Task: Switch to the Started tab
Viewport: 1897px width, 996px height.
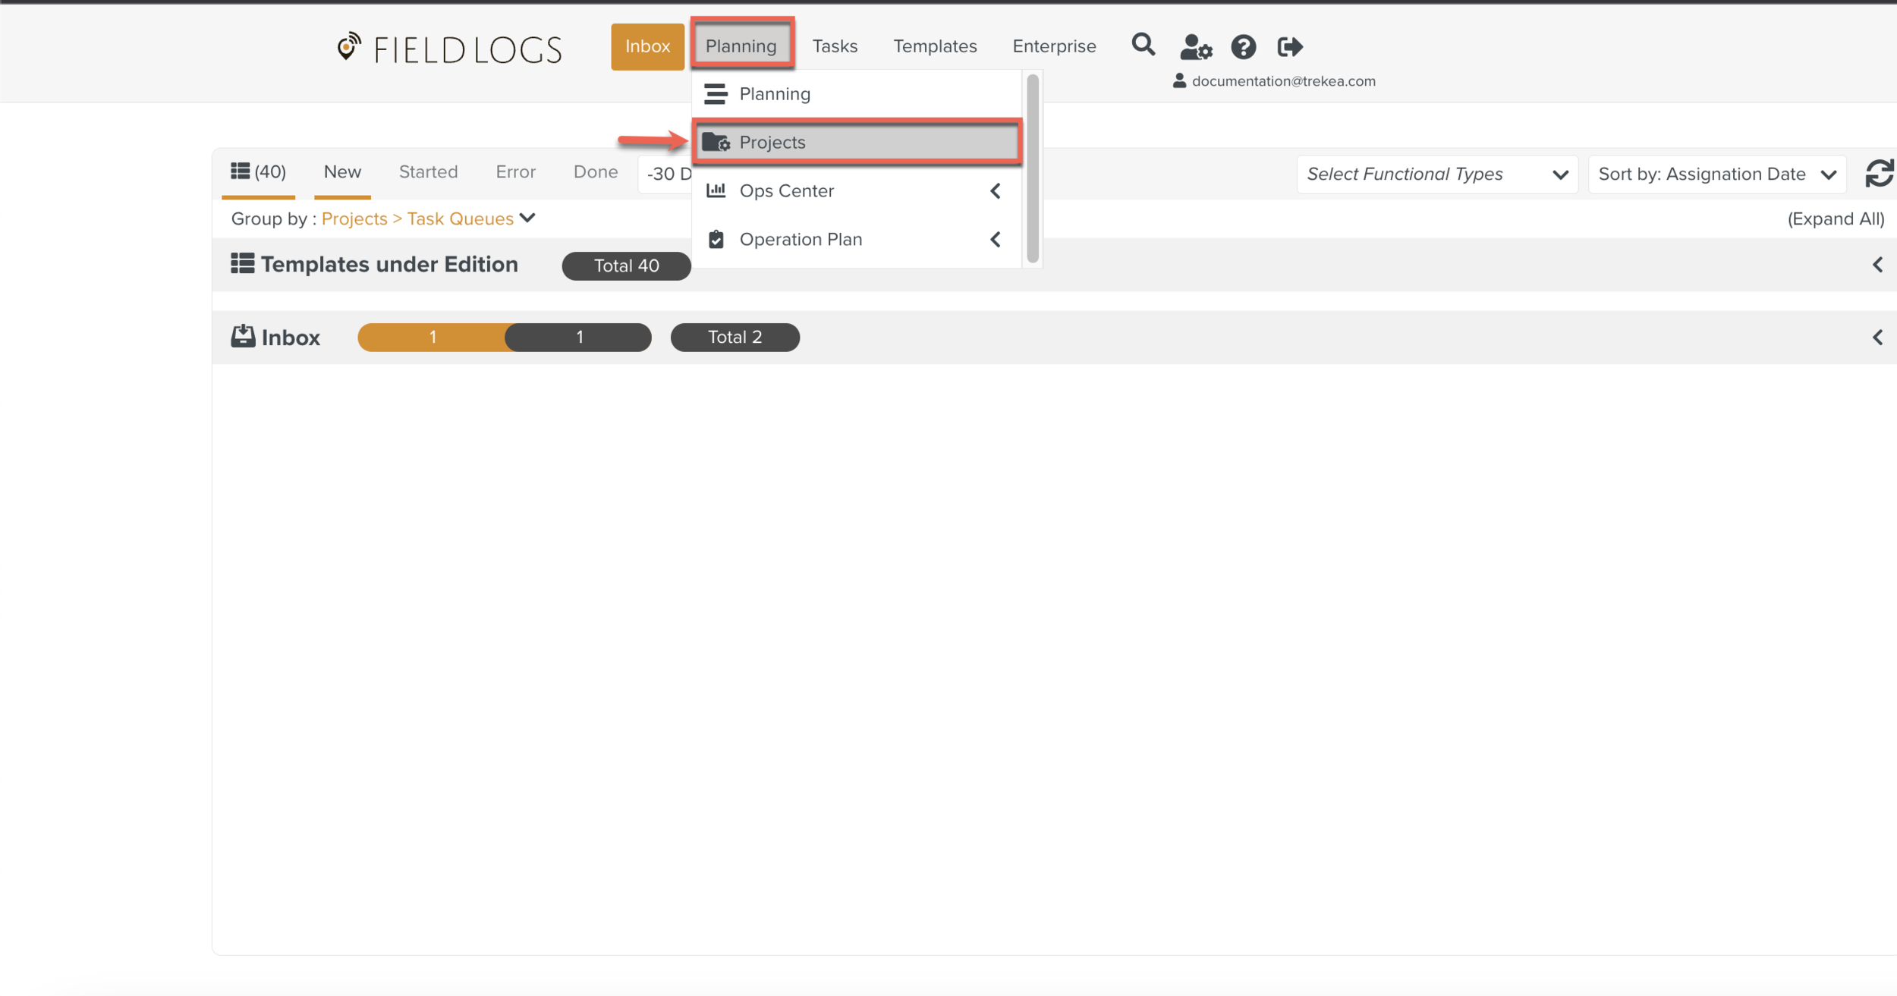Action: (x=428, y=172)
